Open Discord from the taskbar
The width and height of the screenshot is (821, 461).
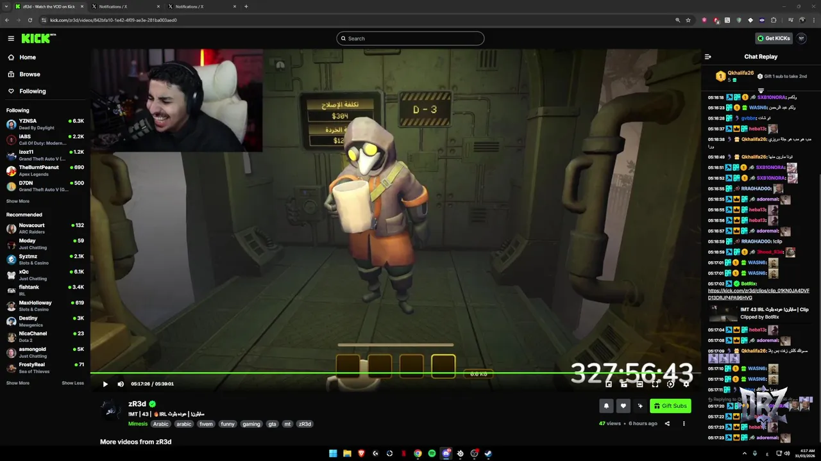[x=446, y=453]
